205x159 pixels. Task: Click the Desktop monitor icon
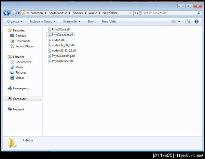12,35
